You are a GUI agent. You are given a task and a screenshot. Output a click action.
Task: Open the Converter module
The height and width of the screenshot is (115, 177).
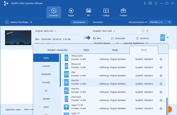(54, 12)
